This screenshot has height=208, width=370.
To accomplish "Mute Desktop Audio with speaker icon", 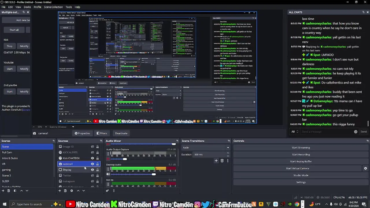I will coord(108,174).
